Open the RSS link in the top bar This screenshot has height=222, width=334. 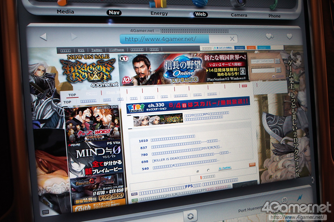[x=81, y=50]
